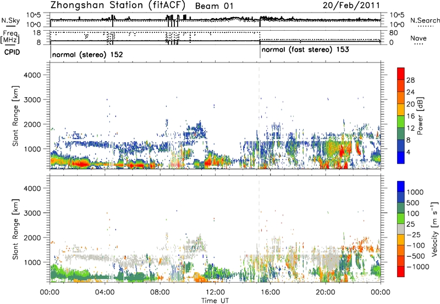
Task: Click the left '10^5' noise axis label
Action: pos(34,15)
